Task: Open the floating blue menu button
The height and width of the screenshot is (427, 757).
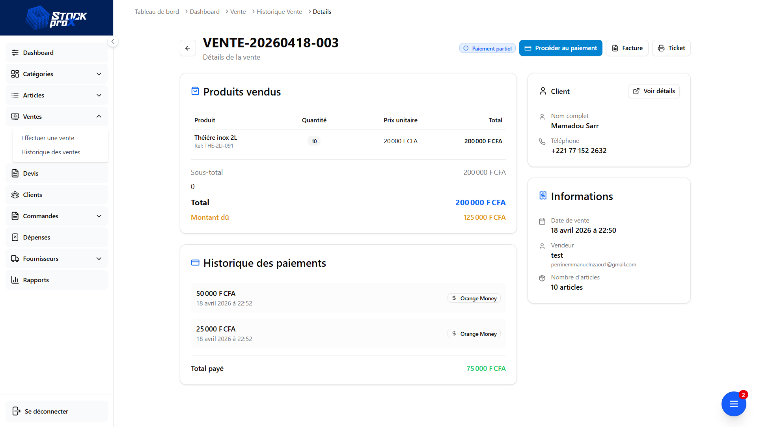Action: (733, 404)
